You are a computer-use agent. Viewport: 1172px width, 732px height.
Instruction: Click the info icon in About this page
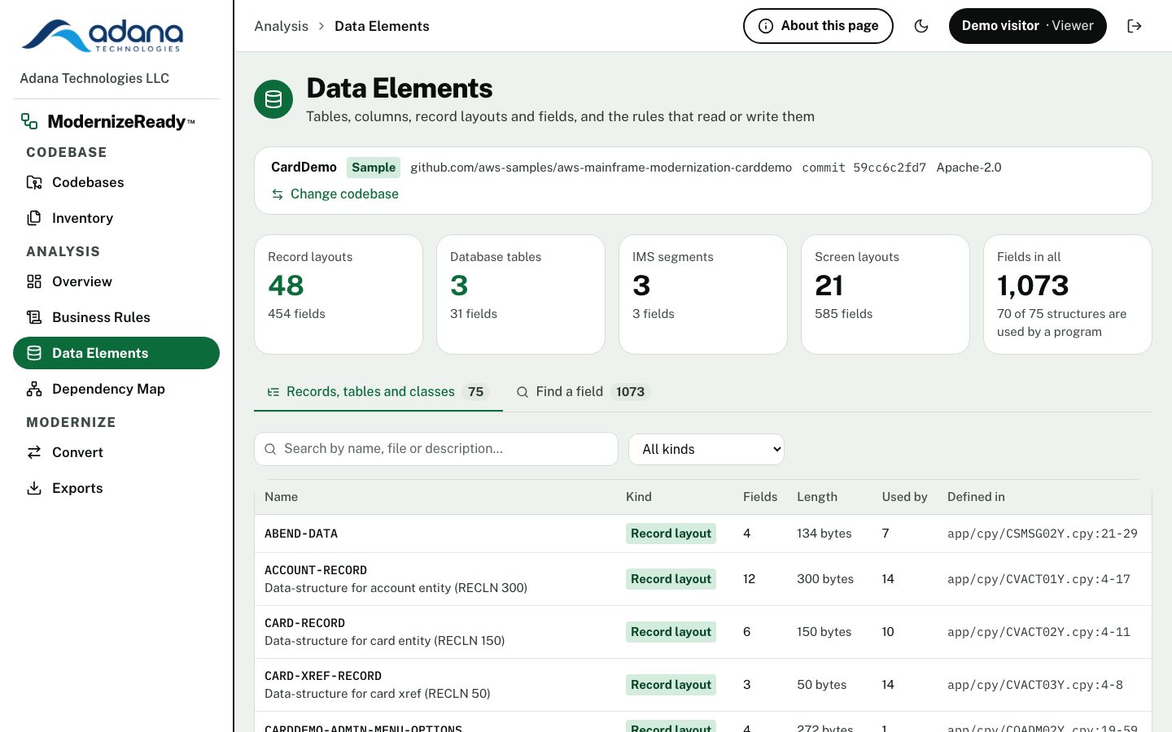coord(766,26)
